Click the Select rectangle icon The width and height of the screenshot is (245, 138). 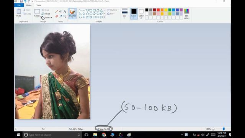[37, 11]
